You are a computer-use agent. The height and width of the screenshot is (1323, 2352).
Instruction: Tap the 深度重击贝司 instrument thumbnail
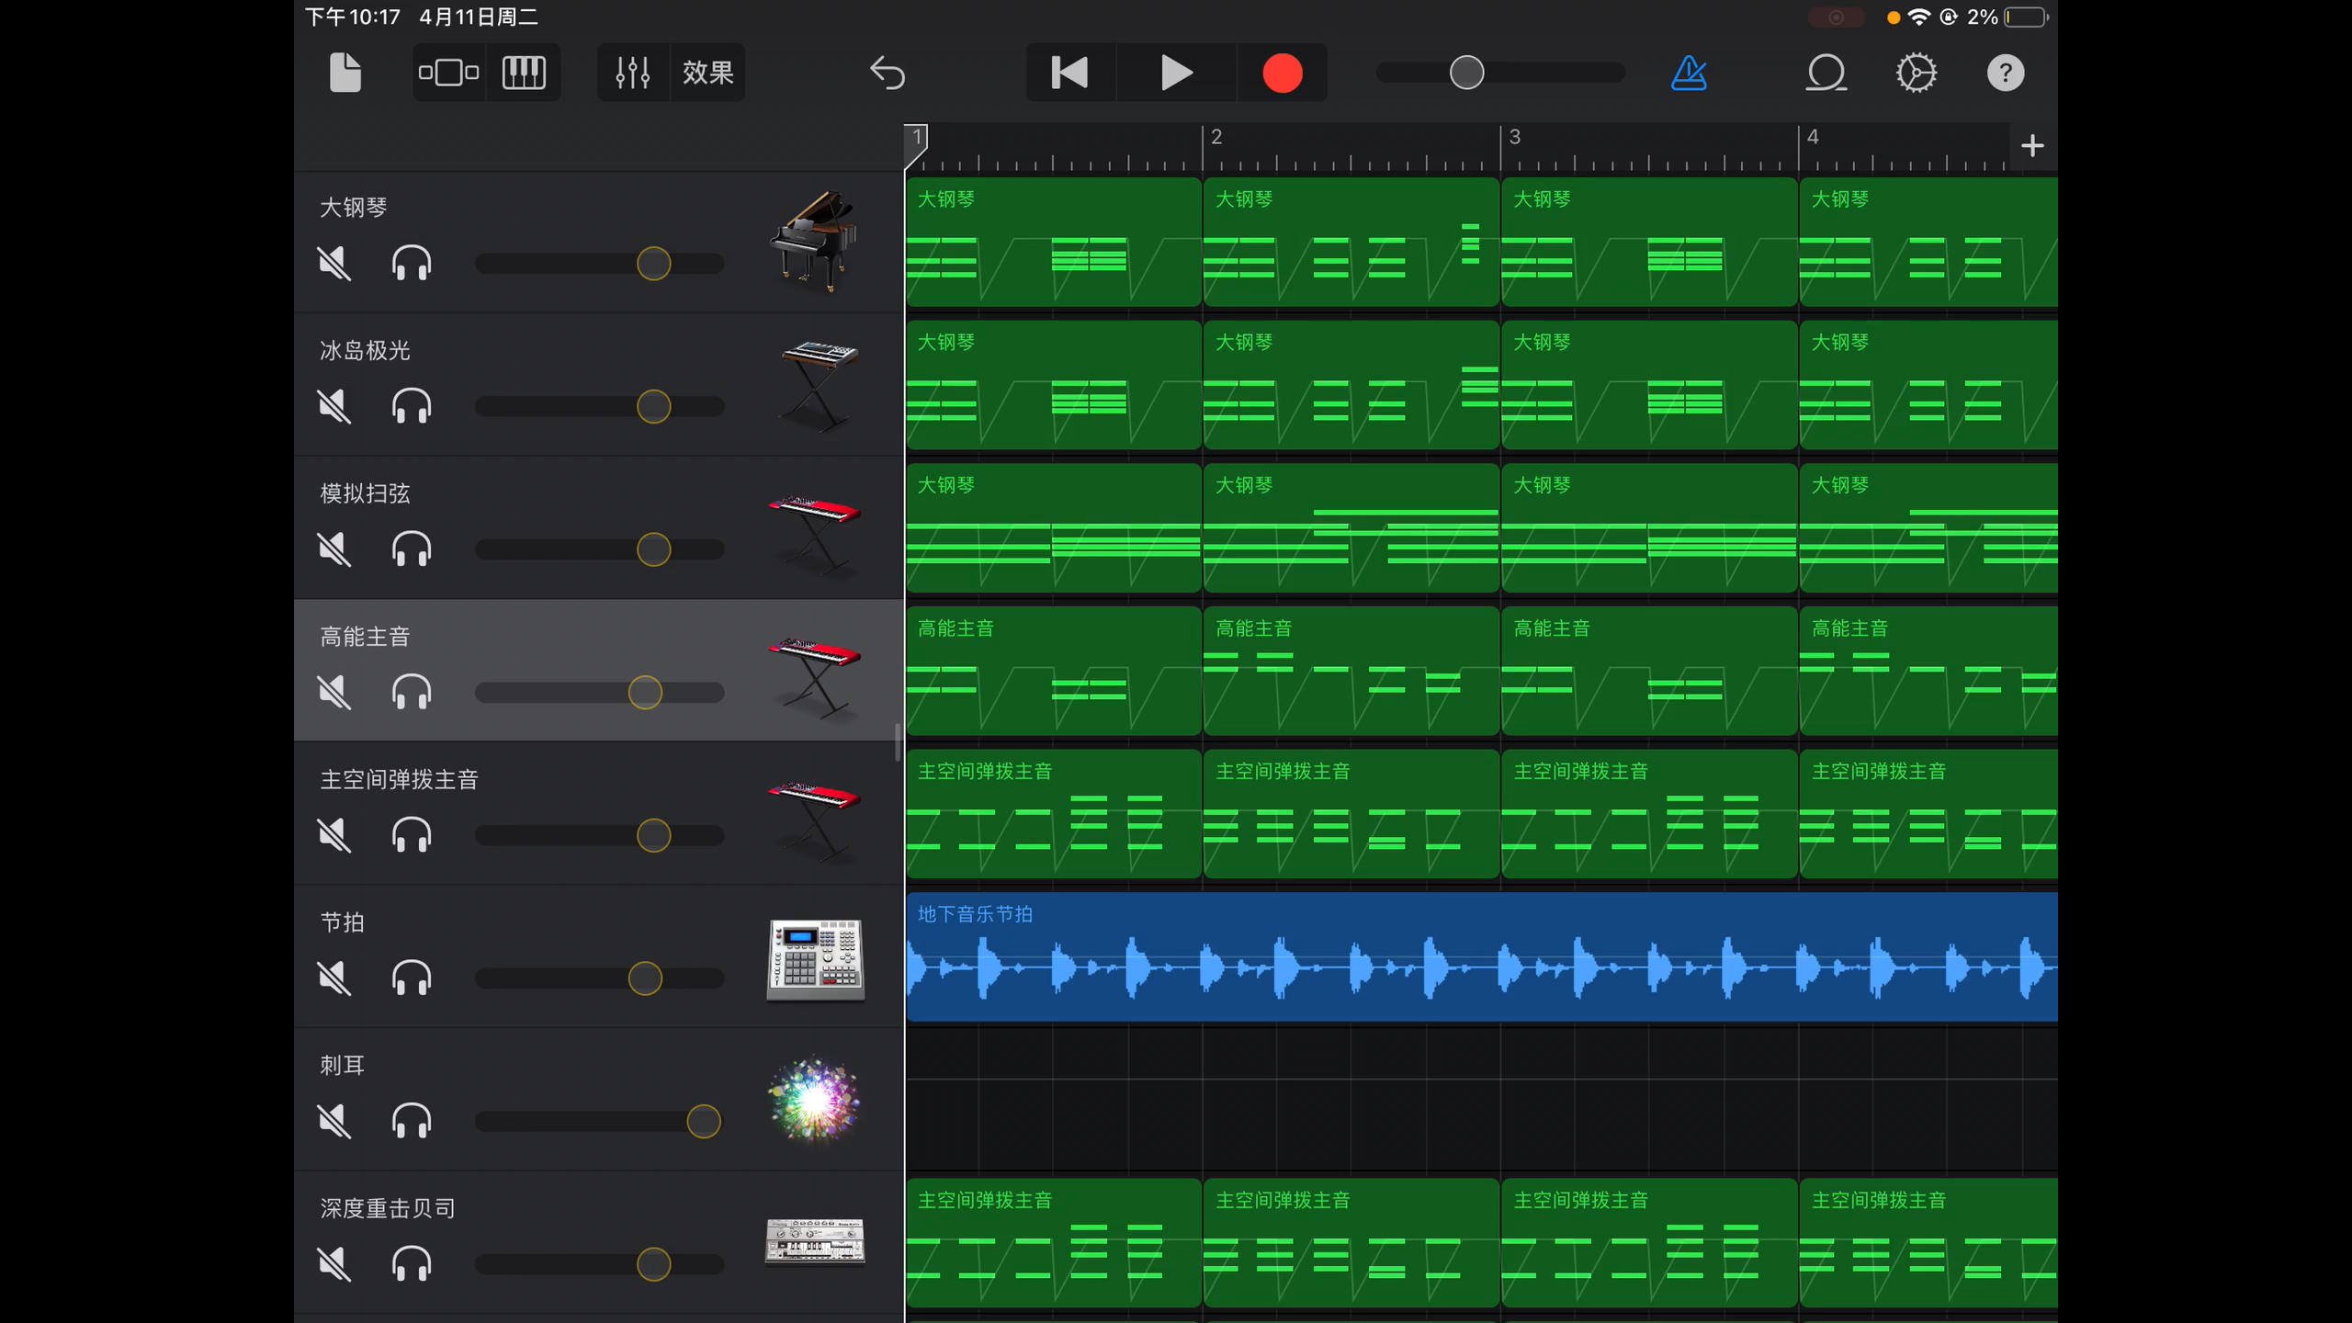tap(814, 1240)
